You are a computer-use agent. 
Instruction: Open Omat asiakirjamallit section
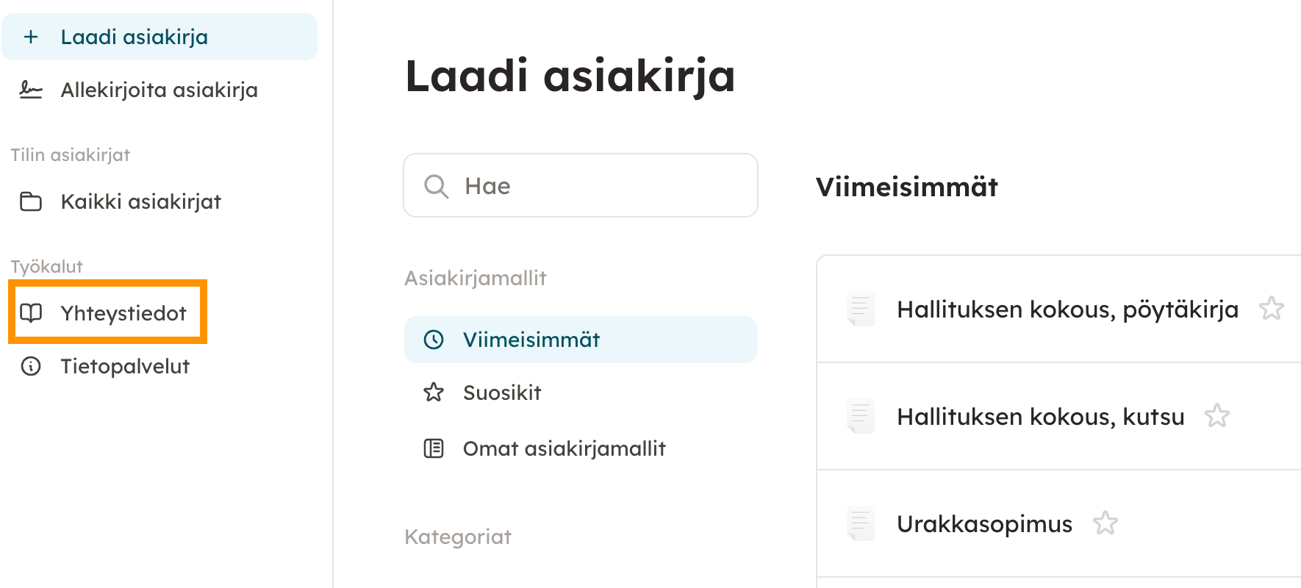click(564, 448)
